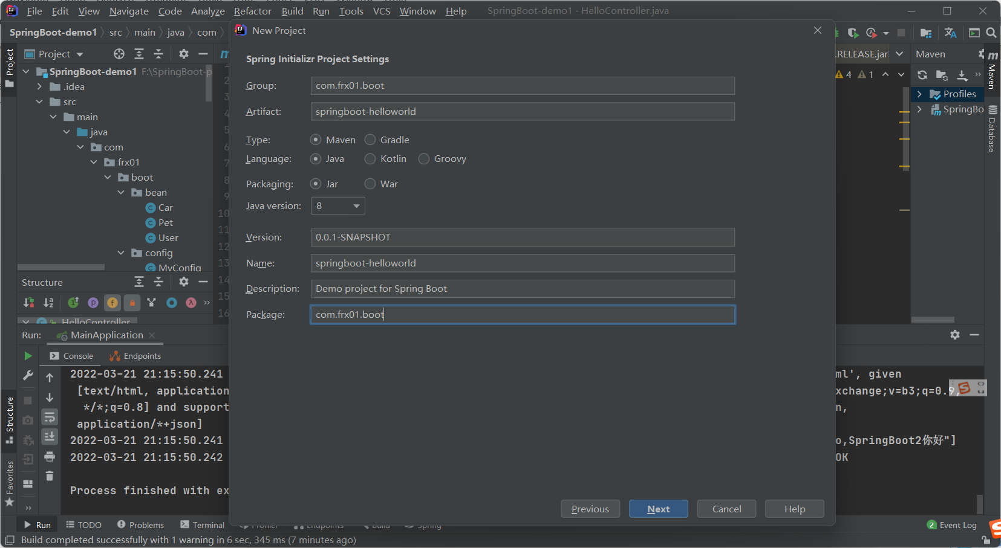Download Maven sources and documentation
The height and width of the screenshot is (548, 1001).
coord(962,75)
